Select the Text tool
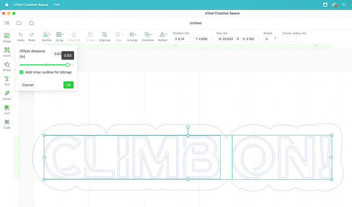 [x=7, y=80]
